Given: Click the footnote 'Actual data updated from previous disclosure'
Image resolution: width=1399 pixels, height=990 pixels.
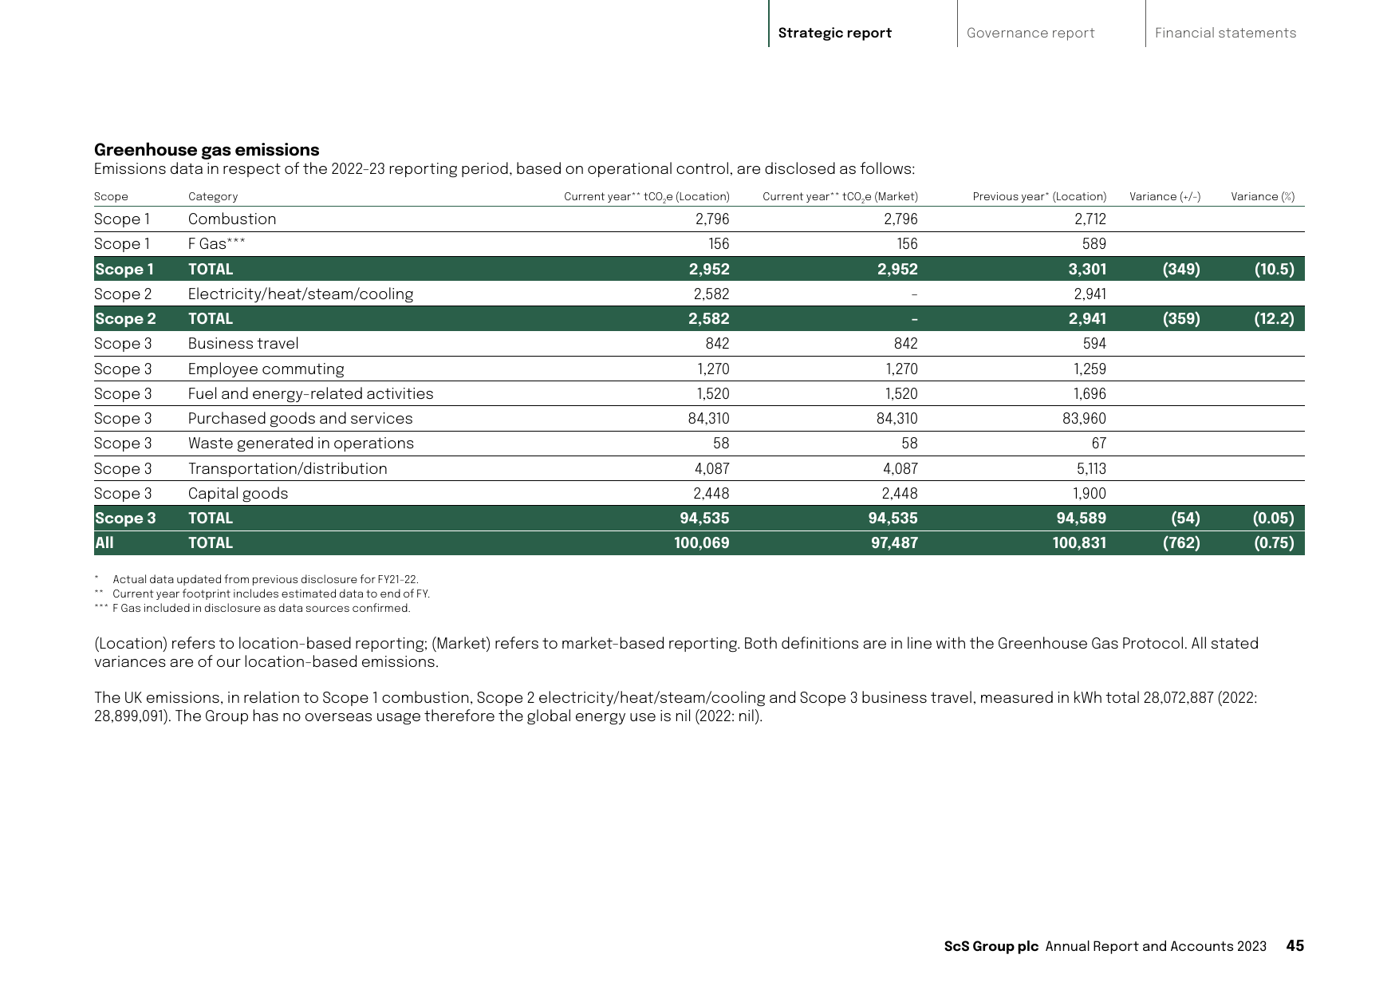Looking at the screenshot, I should [x=266, y=580].
